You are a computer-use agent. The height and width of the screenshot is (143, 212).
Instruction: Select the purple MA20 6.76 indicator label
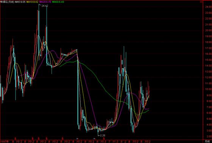point(45,2)
